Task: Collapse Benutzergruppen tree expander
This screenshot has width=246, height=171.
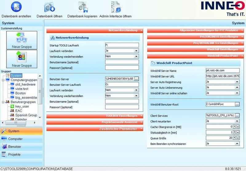Action: coord(3,102)
